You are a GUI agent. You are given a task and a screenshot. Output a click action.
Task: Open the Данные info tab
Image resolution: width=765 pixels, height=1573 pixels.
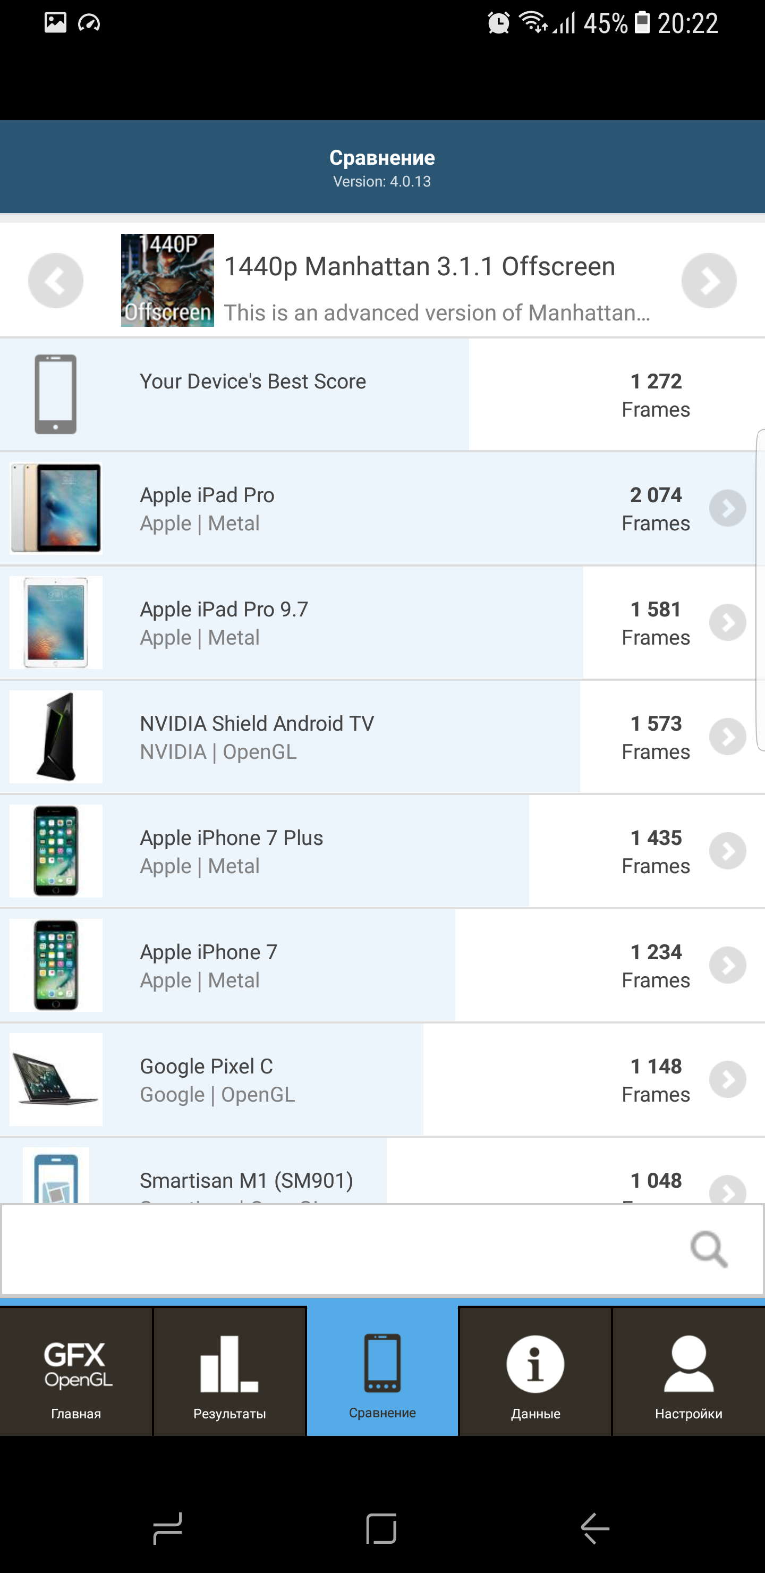click(x=535, y=1371)
